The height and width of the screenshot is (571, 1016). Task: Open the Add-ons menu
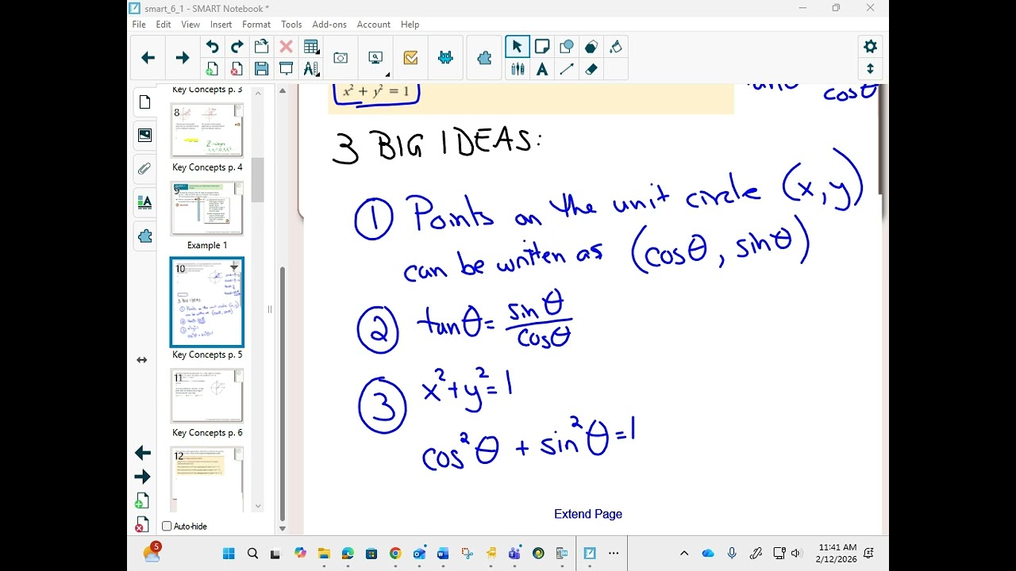329,25
